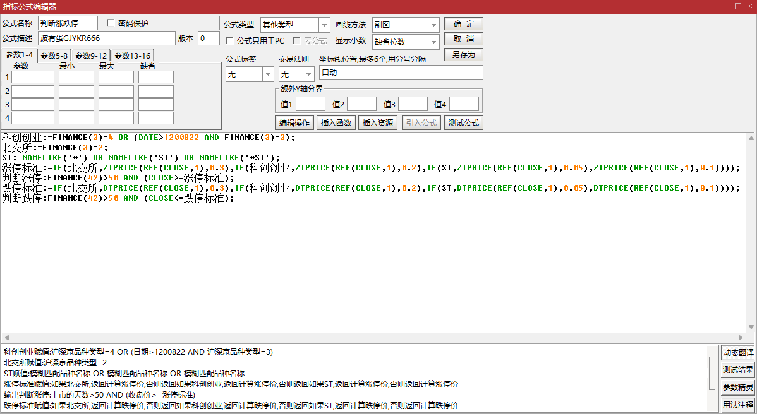Click the 插入函数 button

336,123
